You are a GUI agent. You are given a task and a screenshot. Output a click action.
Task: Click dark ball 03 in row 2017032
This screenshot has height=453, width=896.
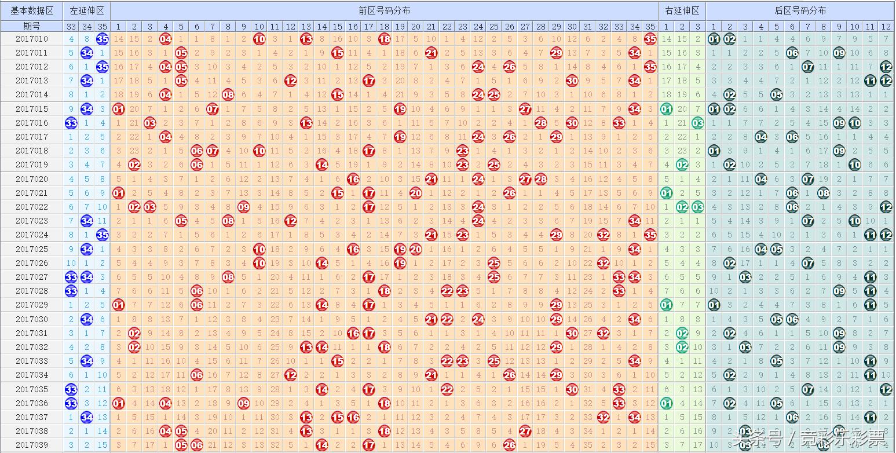coord(745,347)
